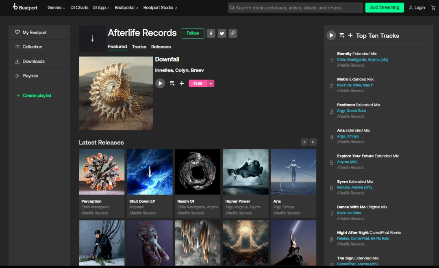Click in the search tracks field
The width and height of the screenshot is (439, 268).
click(296, 8)
